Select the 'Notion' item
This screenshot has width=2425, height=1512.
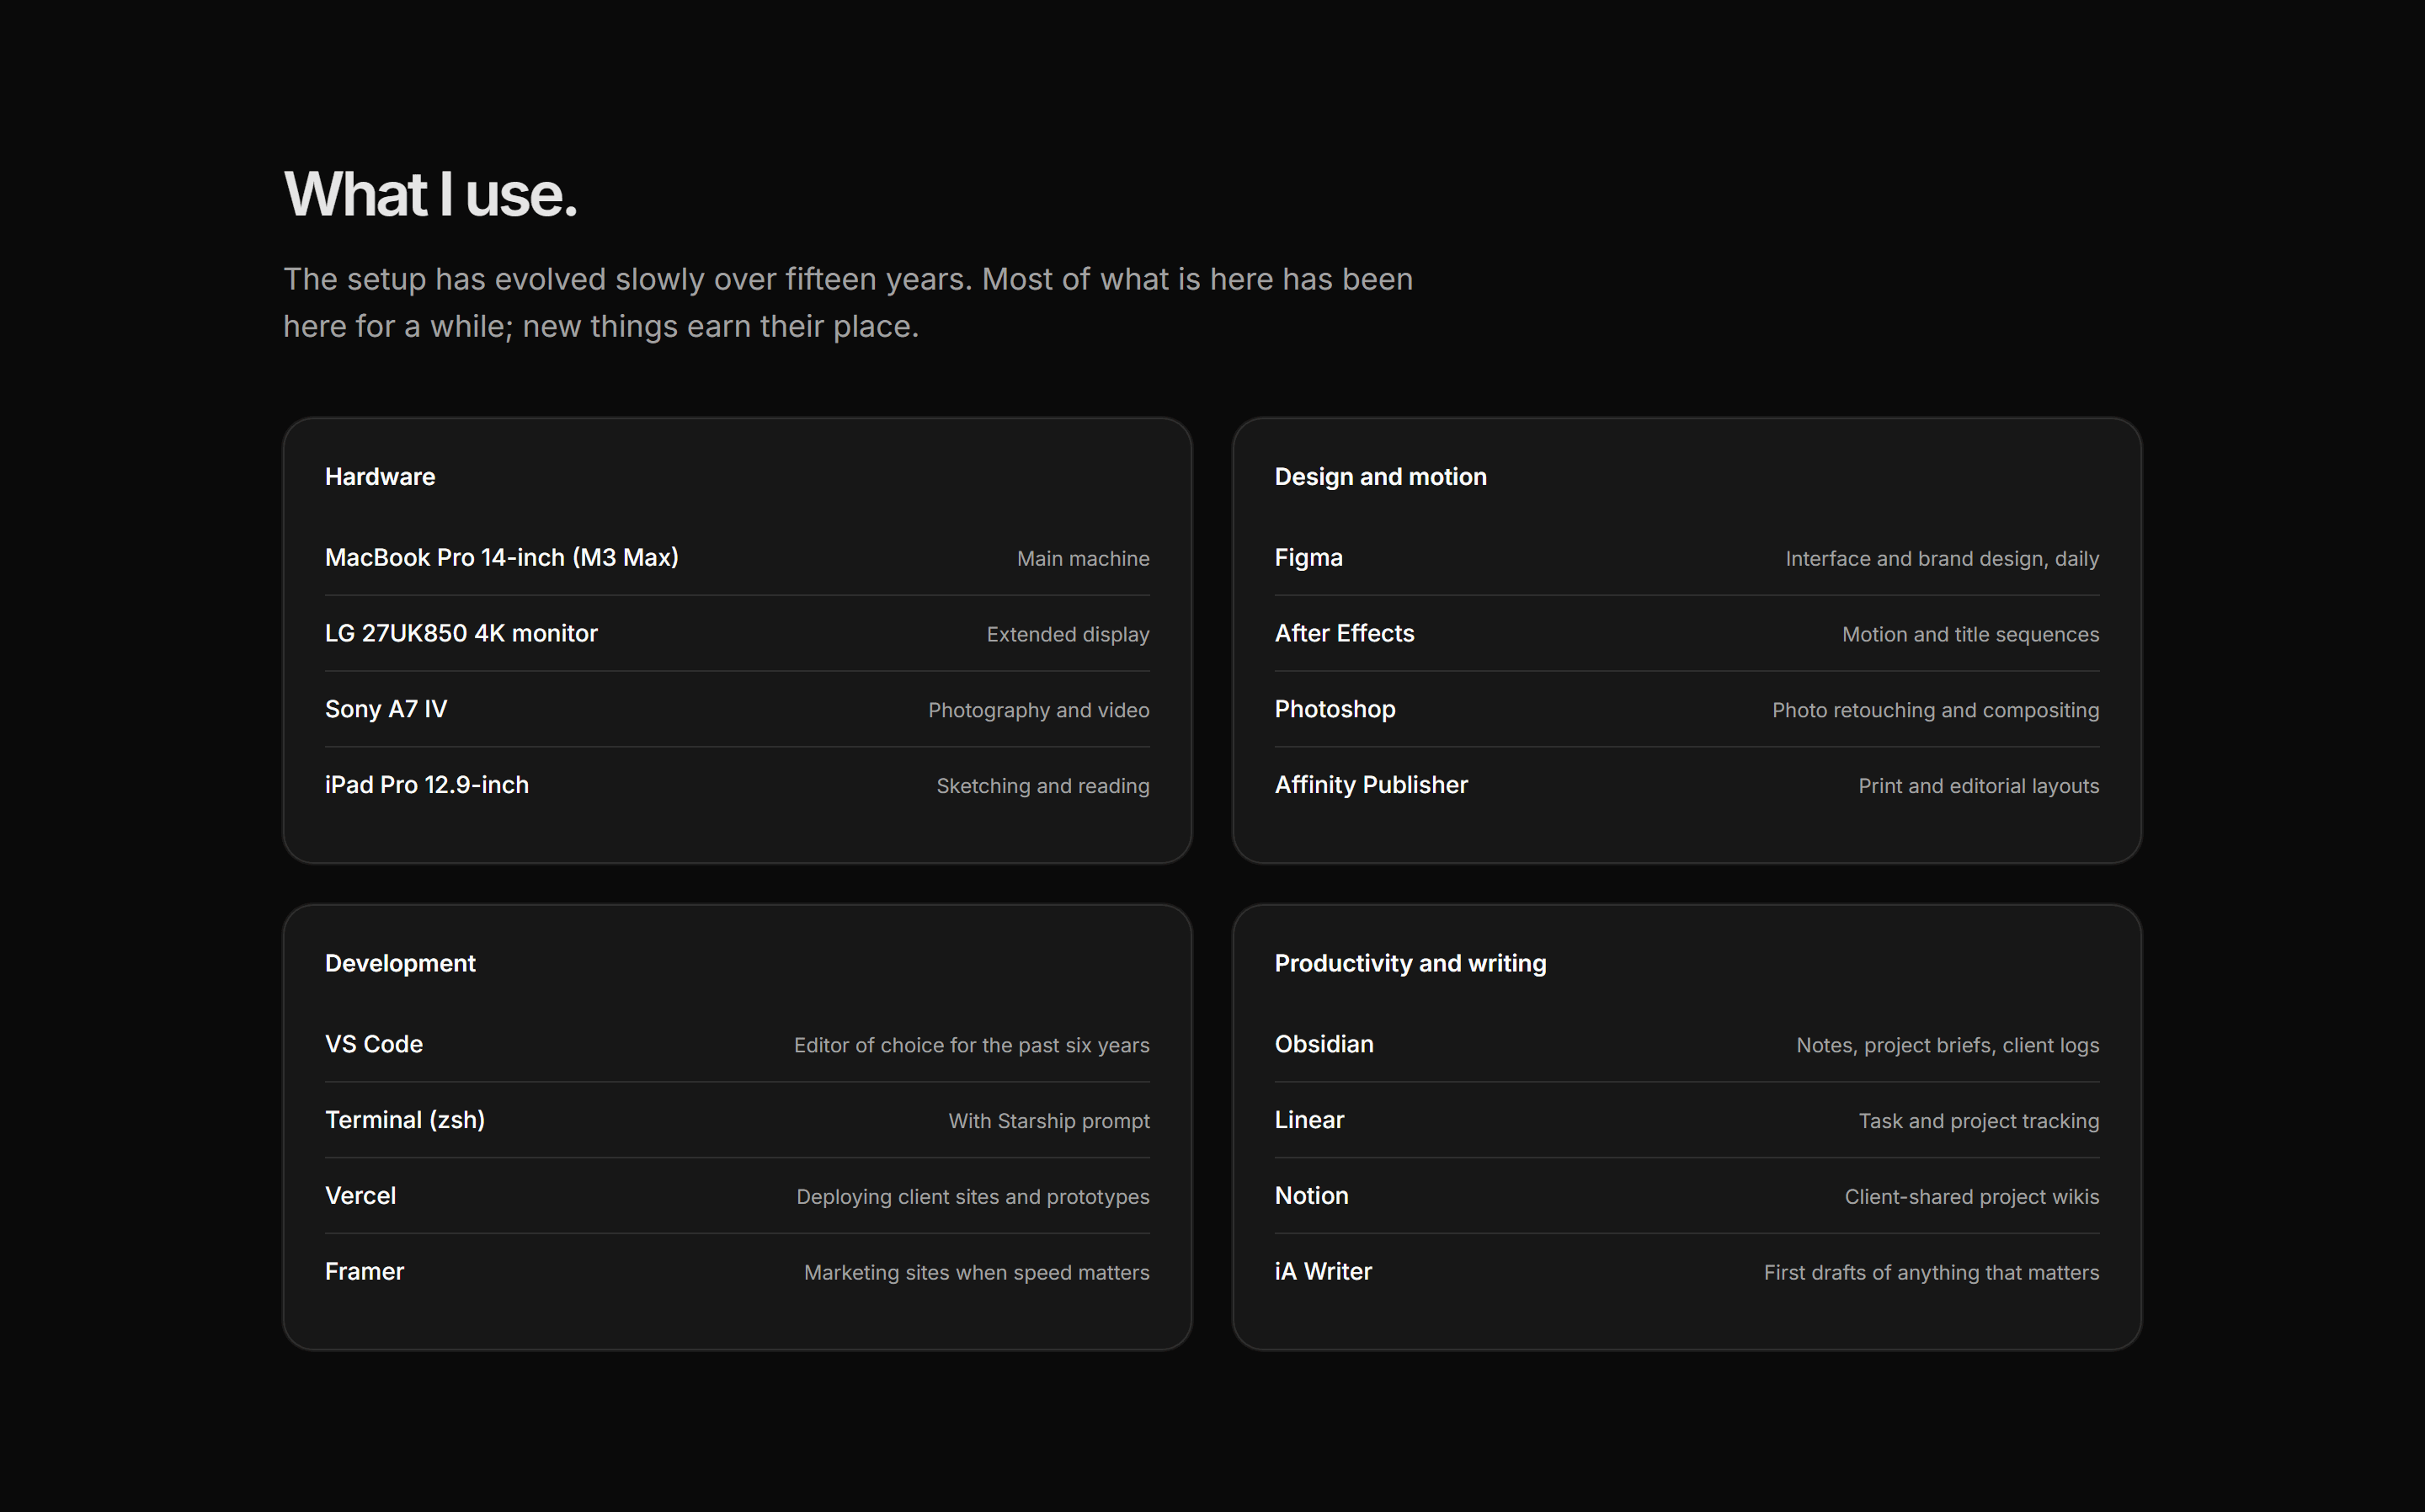[x=1312, y=1196]
